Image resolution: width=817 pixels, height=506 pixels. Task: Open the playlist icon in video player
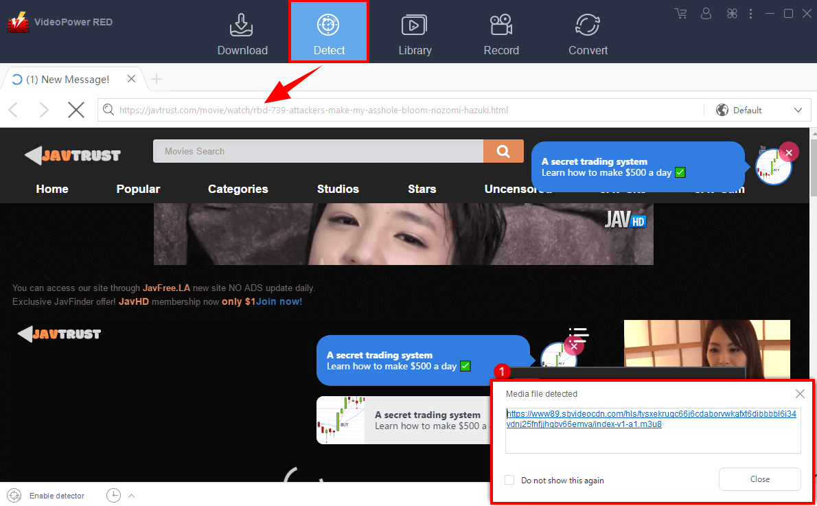point(578,334)
